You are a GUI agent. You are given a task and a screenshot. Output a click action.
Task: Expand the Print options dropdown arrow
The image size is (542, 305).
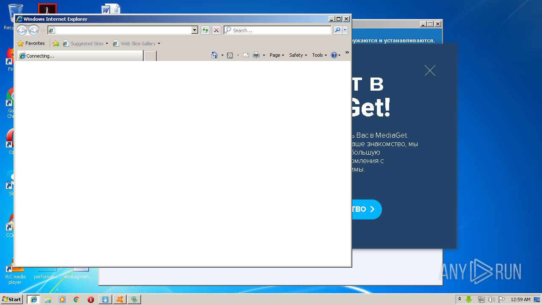264,55
